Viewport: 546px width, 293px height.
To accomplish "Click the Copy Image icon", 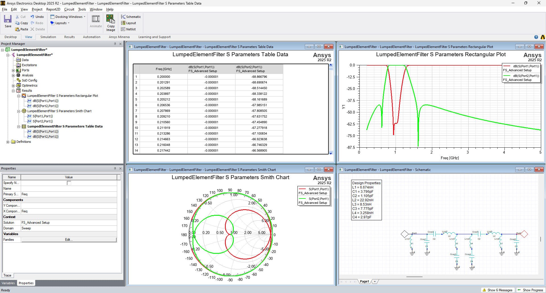I will 110,19.
